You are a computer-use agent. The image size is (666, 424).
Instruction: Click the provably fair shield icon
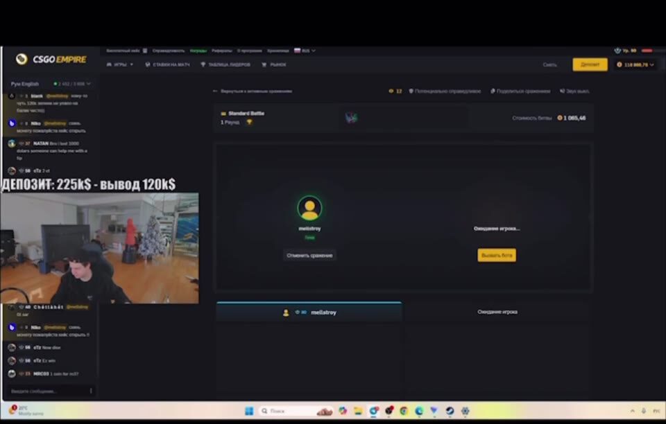pos(411,91)
